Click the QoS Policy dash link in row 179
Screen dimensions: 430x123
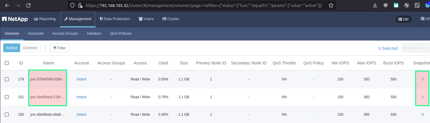[x=314, y=79]
